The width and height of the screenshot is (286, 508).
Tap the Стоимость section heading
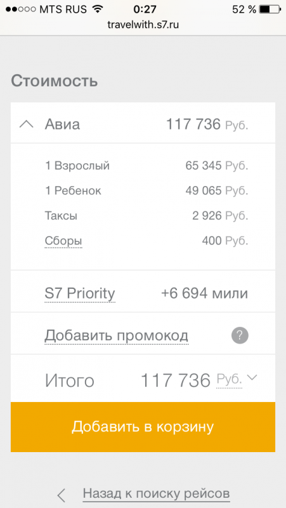click(55, 81)
